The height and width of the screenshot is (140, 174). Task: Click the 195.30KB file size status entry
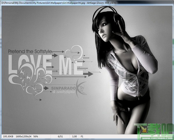(x=8, y=137)
